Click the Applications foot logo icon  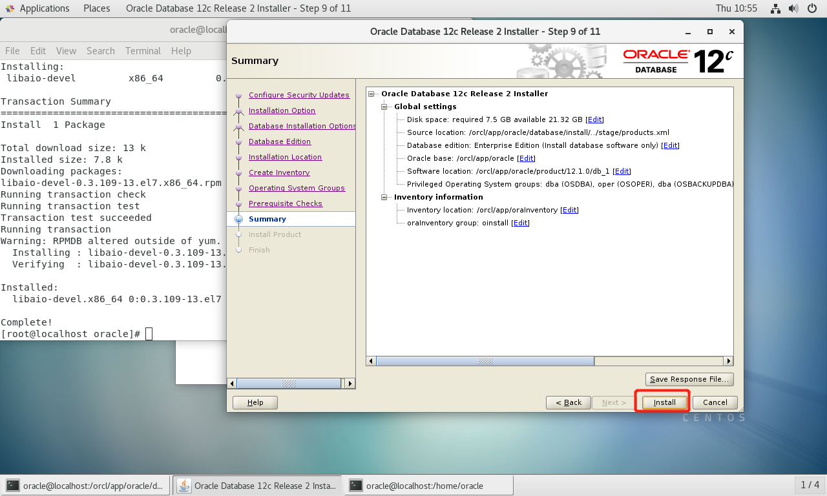[10, 8]
